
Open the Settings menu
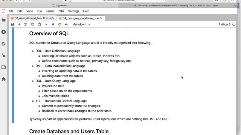74,11
